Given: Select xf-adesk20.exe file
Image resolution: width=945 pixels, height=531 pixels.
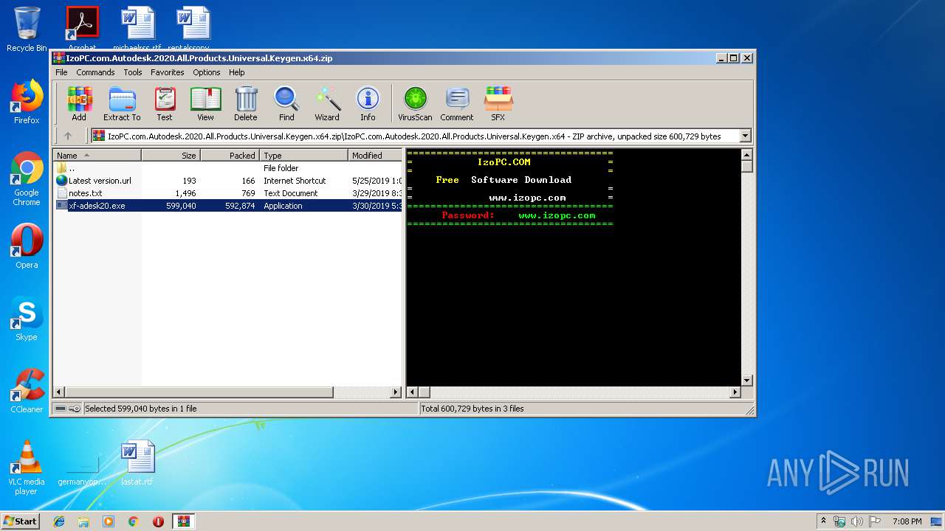Looking at the screenshot, I should [227, 206].
